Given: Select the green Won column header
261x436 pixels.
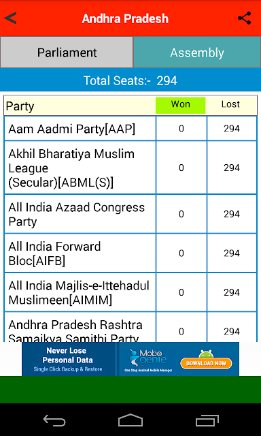Looking at the screenshot, I should coord(181,105).
